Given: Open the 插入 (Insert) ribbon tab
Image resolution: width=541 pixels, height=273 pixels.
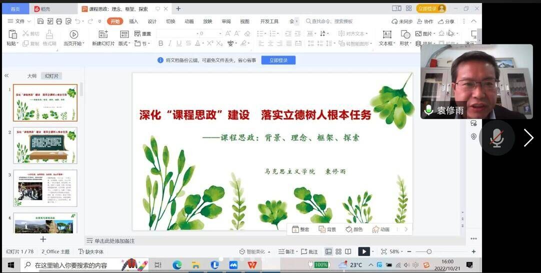Looking at the screenshot, I should (x=133, y=21).
